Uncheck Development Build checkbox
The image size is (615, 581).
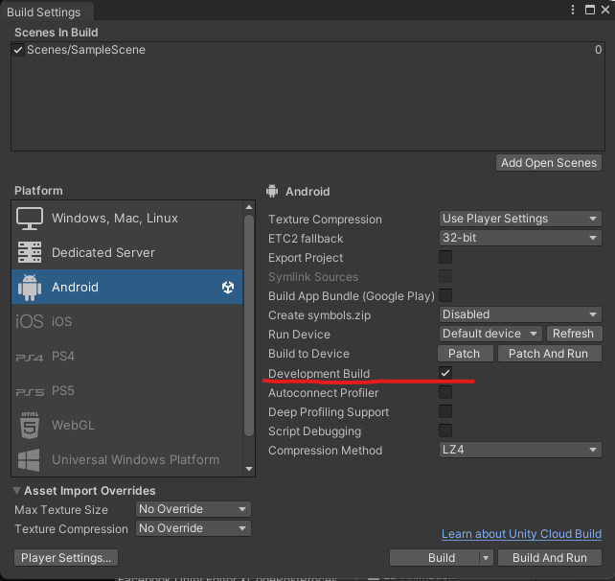click(445, 373)
